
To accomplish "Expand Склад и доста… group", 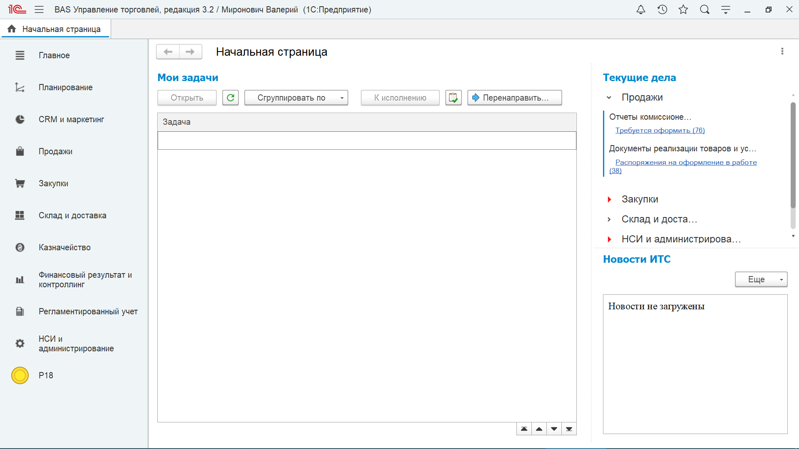I will point(609,220).
